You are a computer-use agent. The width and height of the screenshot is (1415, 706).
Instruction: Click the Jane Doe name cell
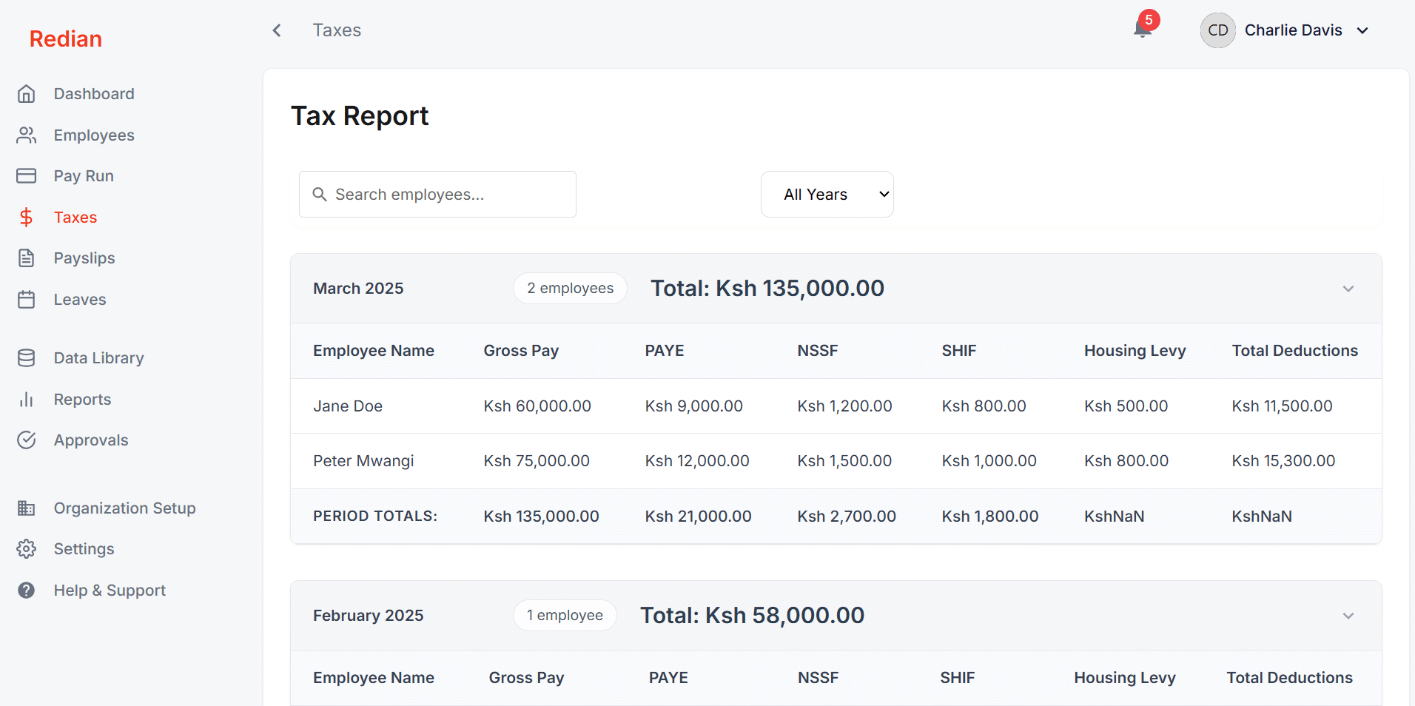point(348,406)
